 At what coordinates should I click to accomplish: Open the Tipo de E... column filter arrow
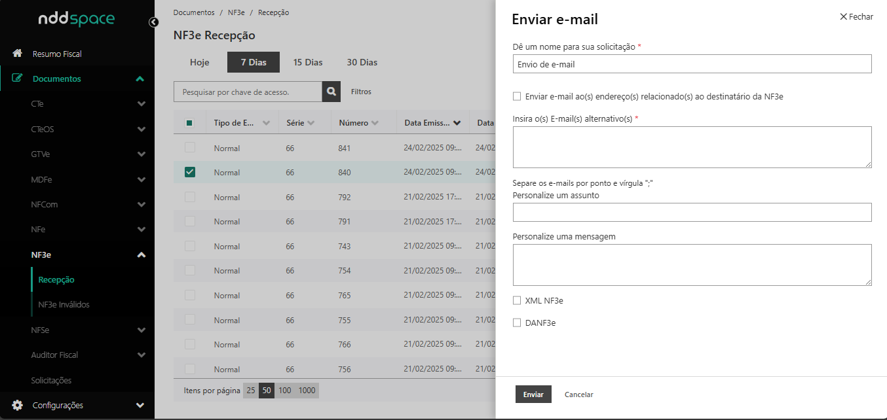[266, 123]
